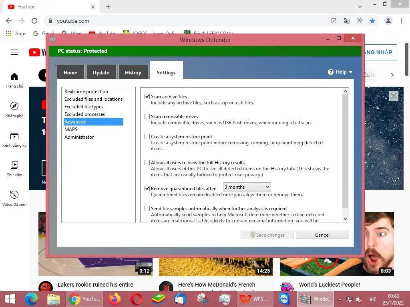Launch Microsoft Edge from taskbar

[x=31, y=299]
